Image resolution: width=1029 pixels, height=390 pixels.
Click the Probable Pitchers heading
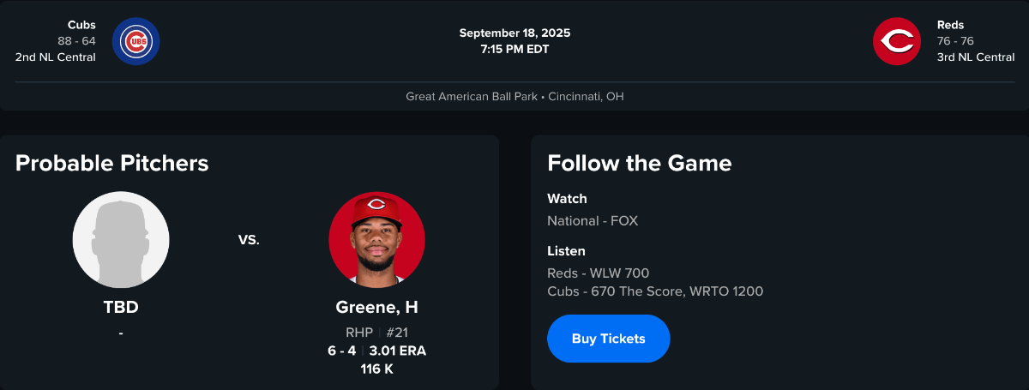111,163
